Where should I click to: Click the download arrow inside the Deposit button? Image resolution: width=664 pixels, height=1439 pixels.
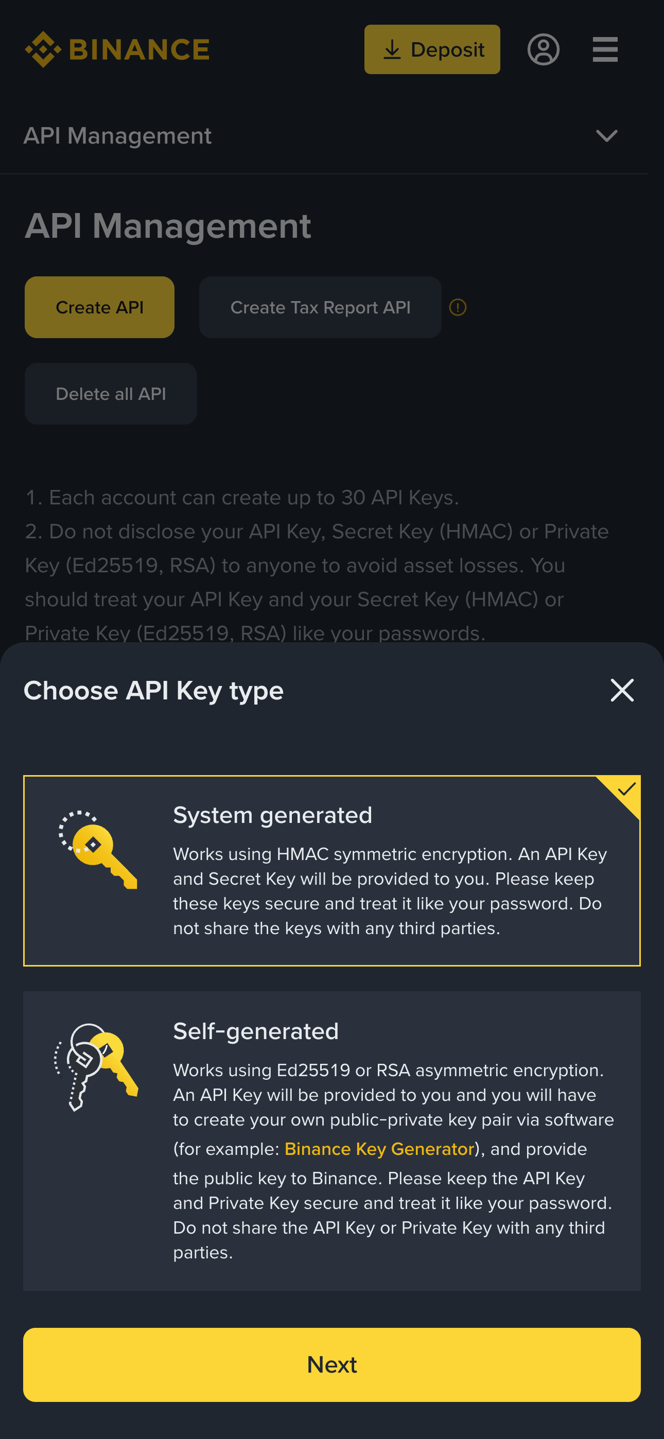pos(393,49)
